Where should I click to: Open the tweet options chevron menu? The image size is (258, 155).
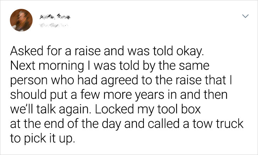pos(245,16)
